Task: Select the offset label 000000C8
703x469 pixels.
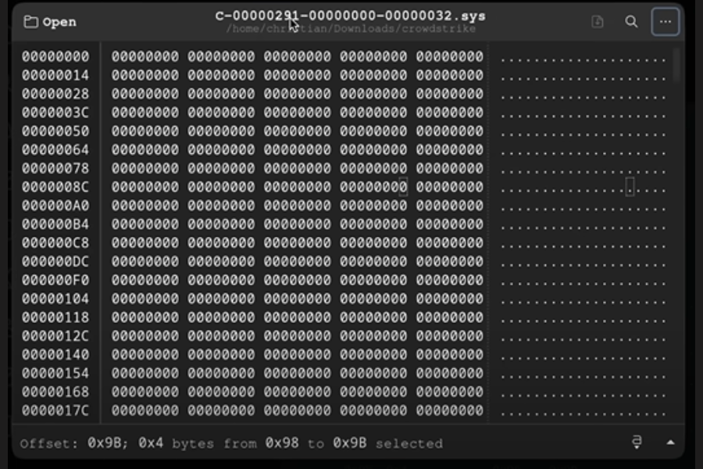Action: pyautogui.click(x=54, y=242)
